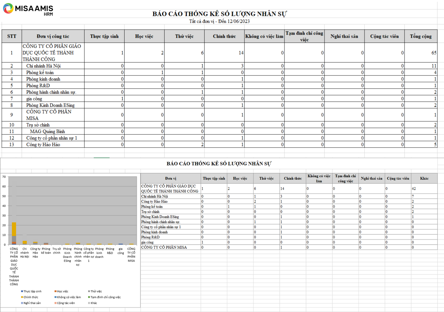
Task: Click the Khác column header in lower table
Action: (x=424, y=178)
